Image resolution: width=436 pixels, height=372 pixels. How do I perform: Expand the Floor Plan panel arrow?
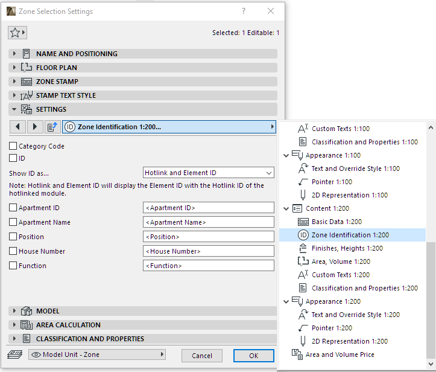(14, 68)
